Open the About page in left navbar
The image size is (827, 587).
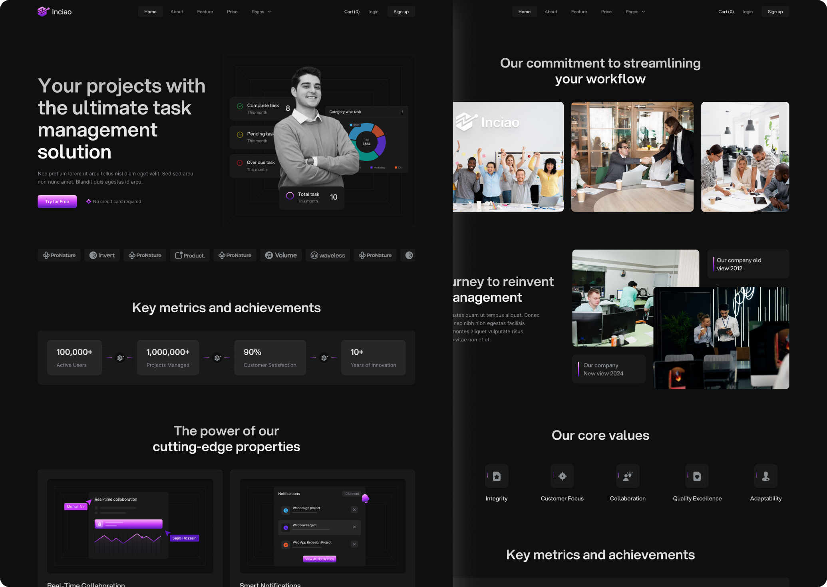(177, 12)
